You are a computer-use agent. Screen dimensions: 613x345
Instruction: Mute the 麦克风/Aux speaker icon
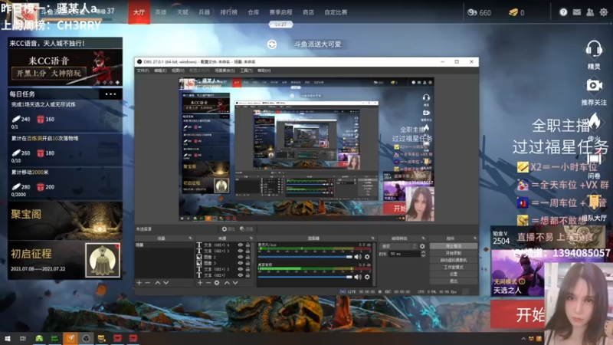[x=358, y=257]
